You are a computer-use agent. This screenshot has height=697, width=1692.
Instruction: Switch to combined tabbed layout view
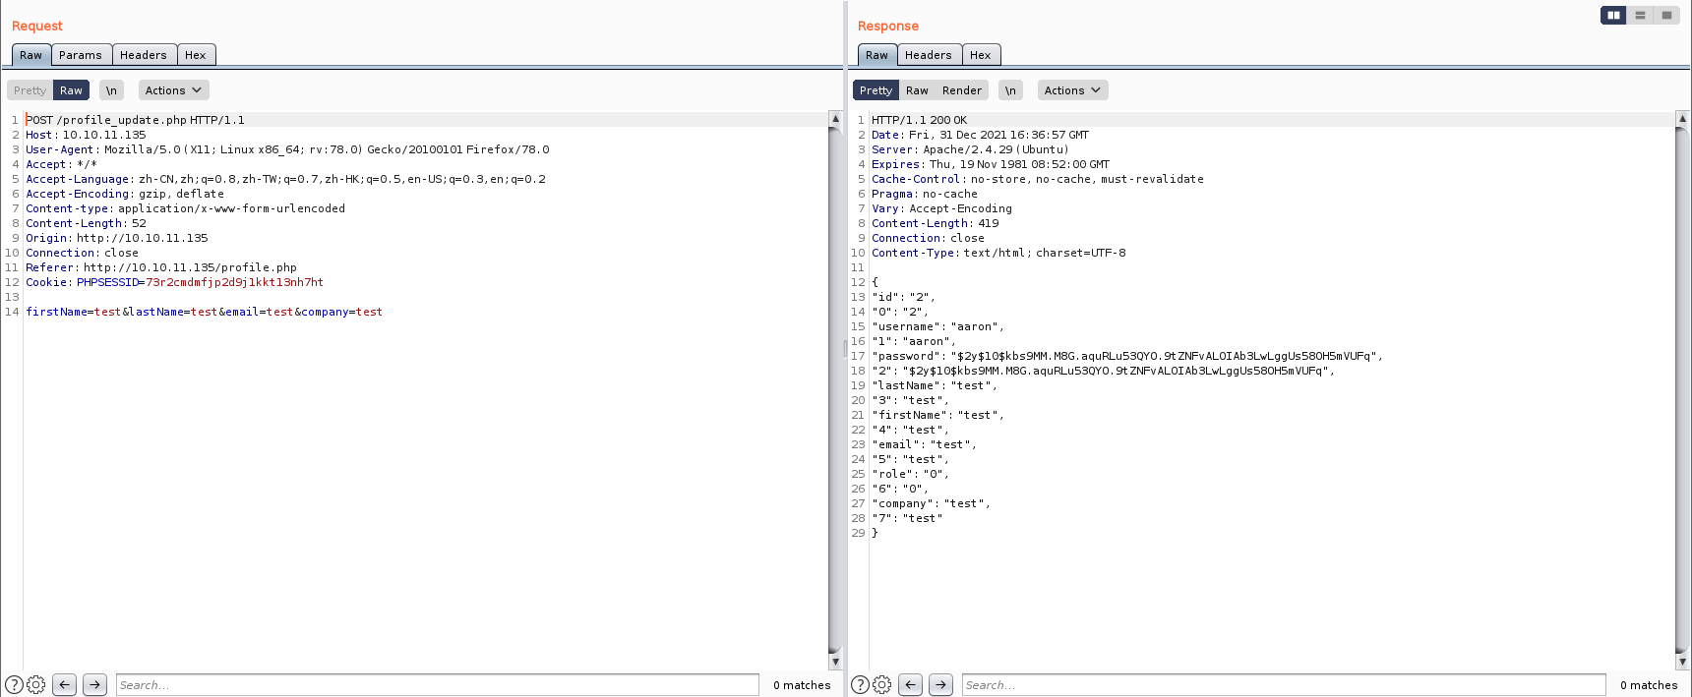tap(1666, 15)
